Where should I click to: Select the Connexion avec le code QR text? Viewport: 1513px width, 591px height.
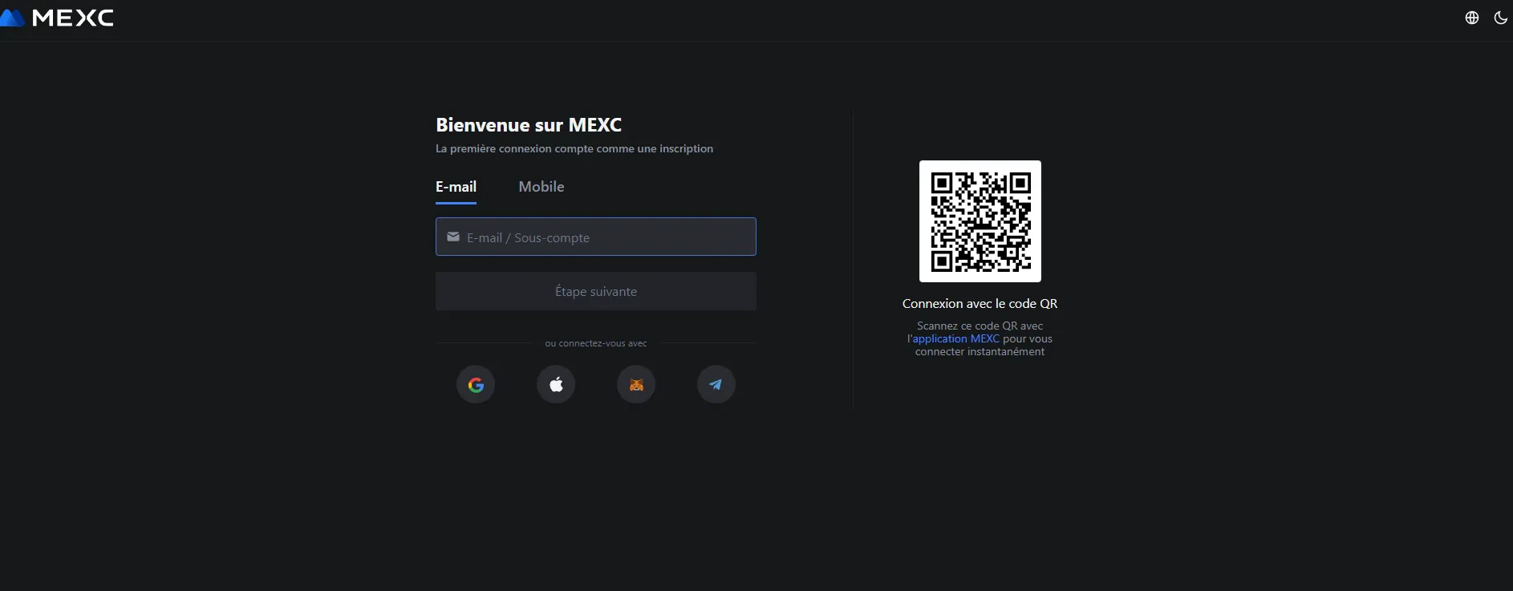click(980, 303)
